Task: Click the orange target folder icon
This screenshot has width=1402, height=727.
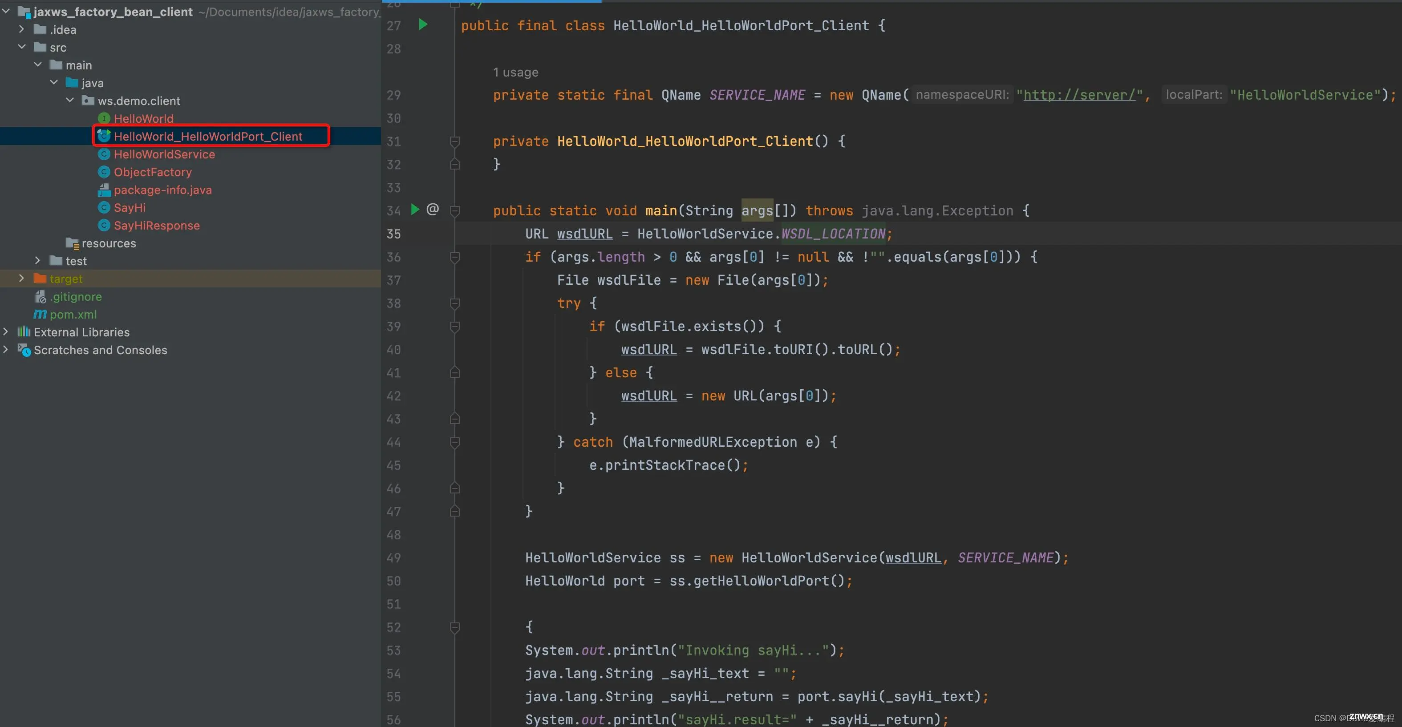Action: (40, 278)
